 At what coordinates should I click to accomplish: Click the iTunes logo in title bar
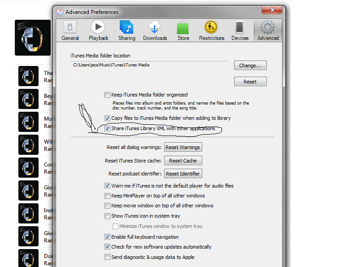tap(60, 12)
